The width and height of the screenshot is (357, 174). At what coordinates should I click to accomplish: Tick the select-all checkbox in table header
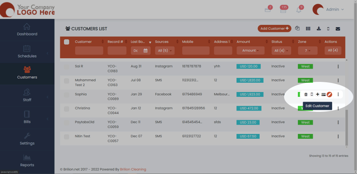coord(66,42)
